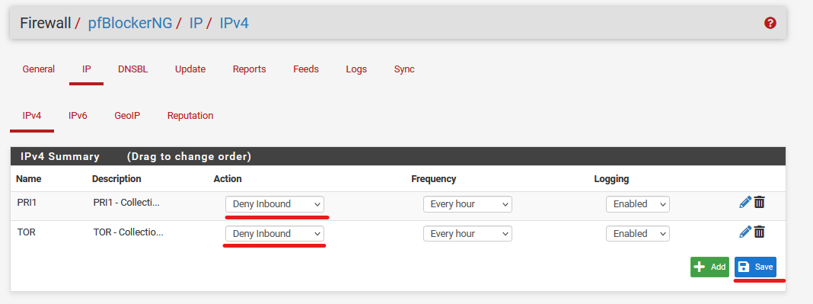Click the Frequency column header

(433, 179)
